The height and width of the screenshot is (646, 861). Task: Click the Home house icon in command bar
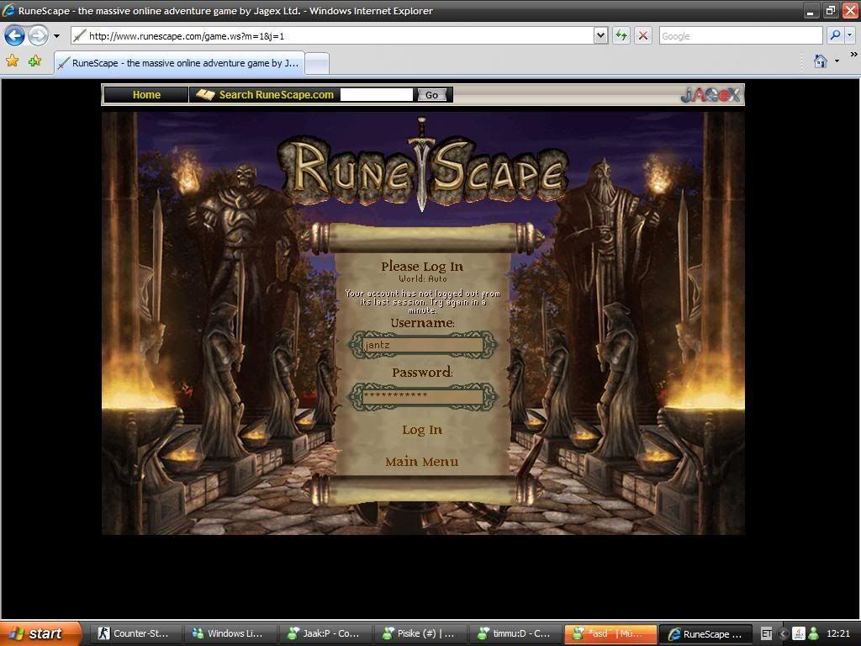point(821,61)
